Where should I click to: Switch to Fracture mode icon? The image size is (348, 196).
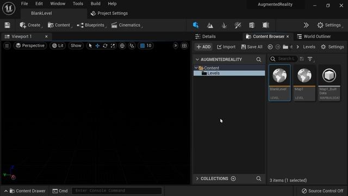(252, 26)
